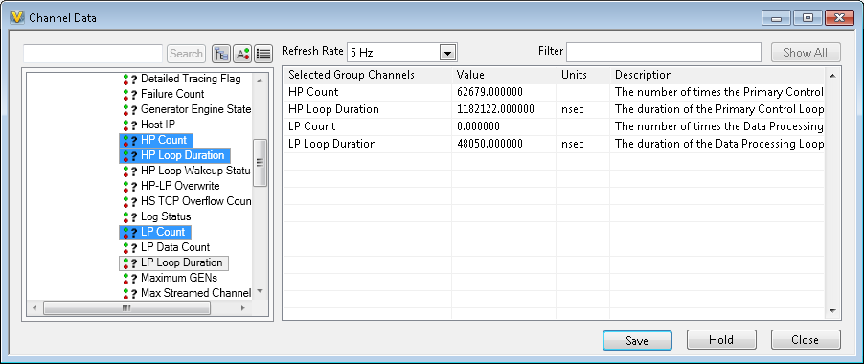Click table scrollbar up arrow
This screenshot has width=864, height=364.
click(x=832, y=75)
